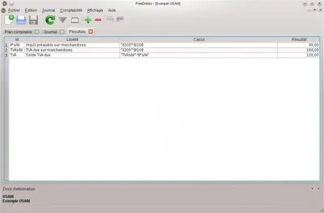
Task: Save file with floppy disk icon
Action: pos(33,20)
